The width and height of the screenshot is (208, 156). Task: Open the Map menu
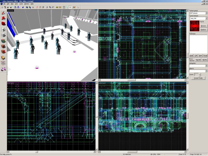12,4
